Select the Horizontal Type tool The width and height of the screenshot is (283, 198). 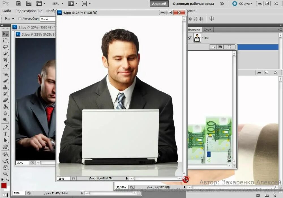coord(5,134)
